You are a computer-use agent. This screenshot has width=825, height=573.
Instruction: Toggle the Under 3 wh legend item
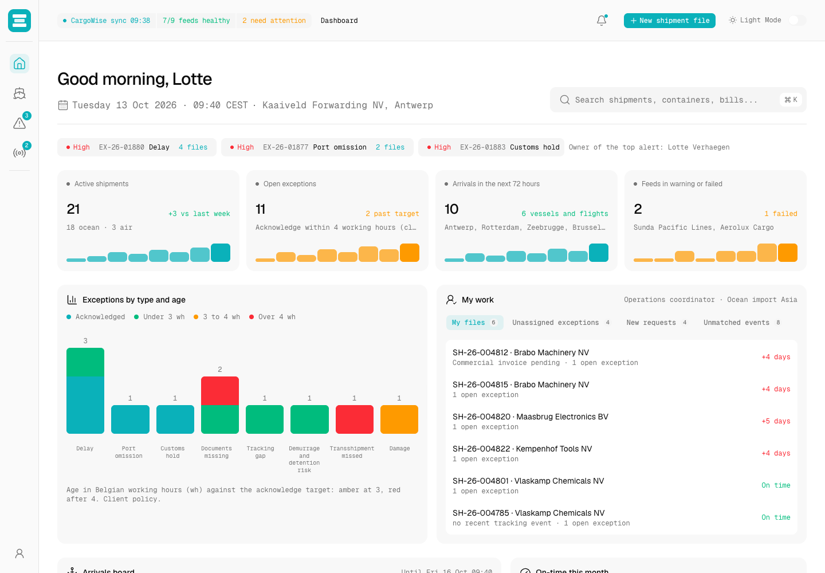[x=159, y=317]
